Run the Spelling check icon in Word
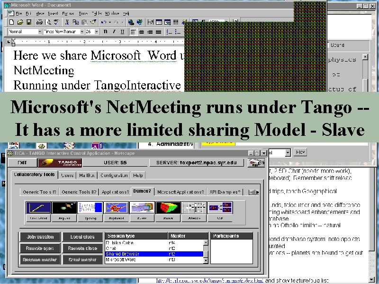The height and width of the screenshot is (284, 379). coord(57,22)
